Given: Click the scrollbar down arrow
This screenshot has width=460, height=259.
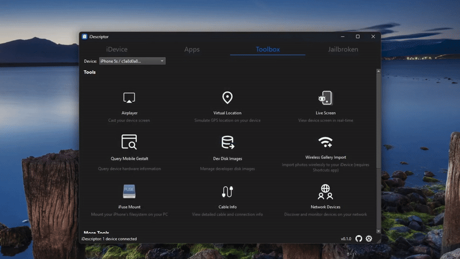Looking at the screenshot, I should [x=378, y=231].
